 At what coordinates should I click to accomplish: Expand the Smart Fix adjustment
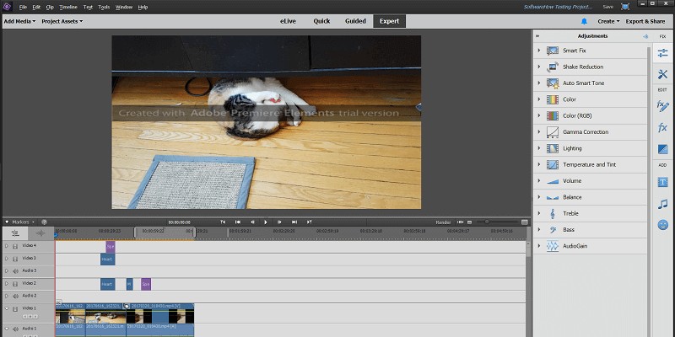pos(538,51)
